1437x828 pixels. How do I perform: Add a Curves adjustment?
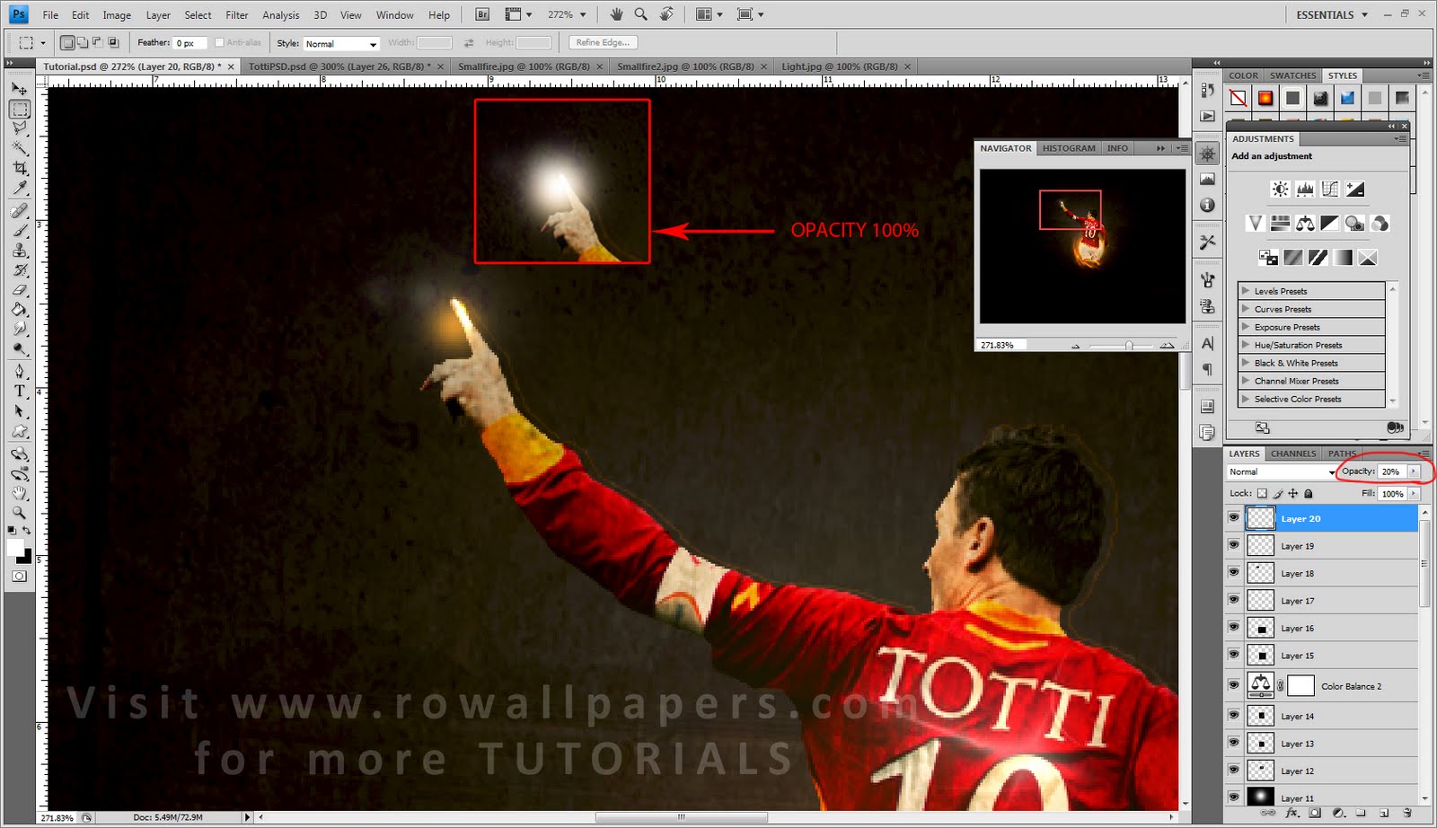tap(1330, 189)
